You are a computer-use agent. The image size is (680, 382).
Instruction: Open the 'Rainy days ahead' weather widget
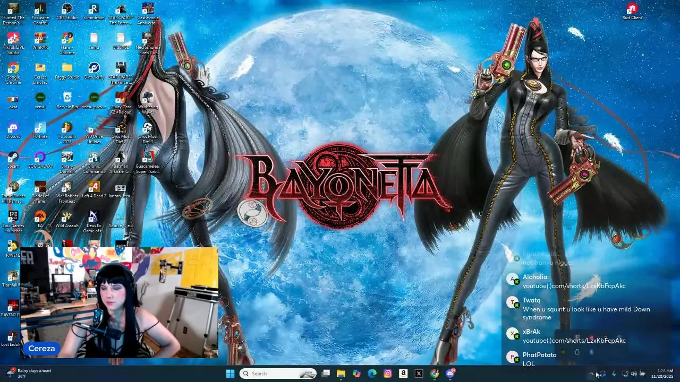tap(29, 373)
